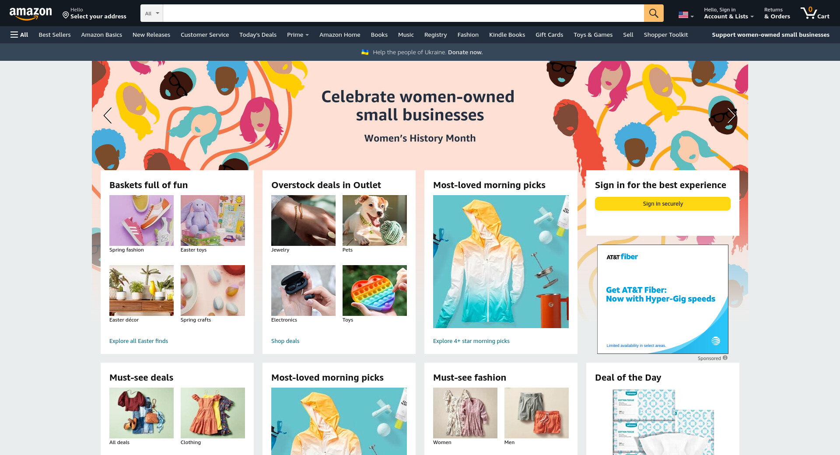Click Select your address

(x=98, y=17)
